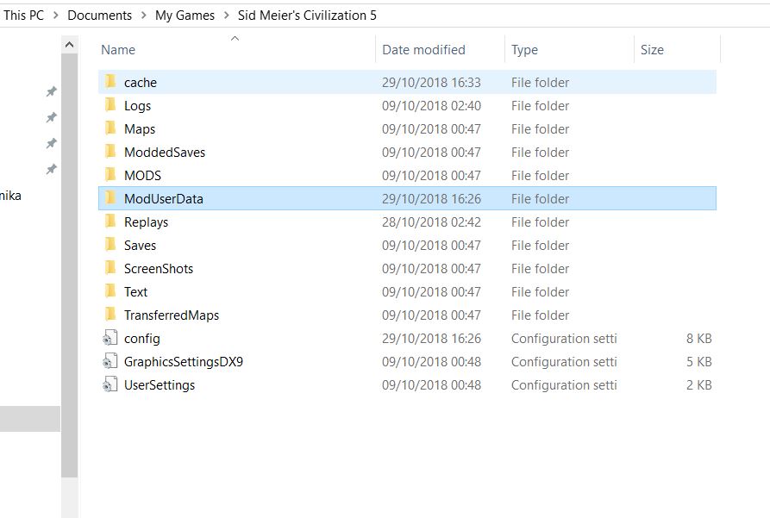
Task: Expand chevron after Documents breadcrumb
Action: tap(143, 16)
